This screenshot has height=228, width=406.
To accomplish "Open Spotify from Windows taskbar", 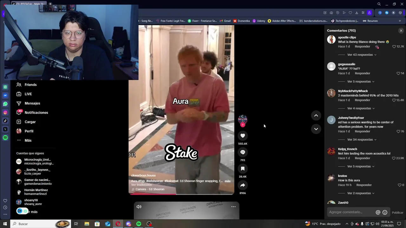I will coord(139,224).
